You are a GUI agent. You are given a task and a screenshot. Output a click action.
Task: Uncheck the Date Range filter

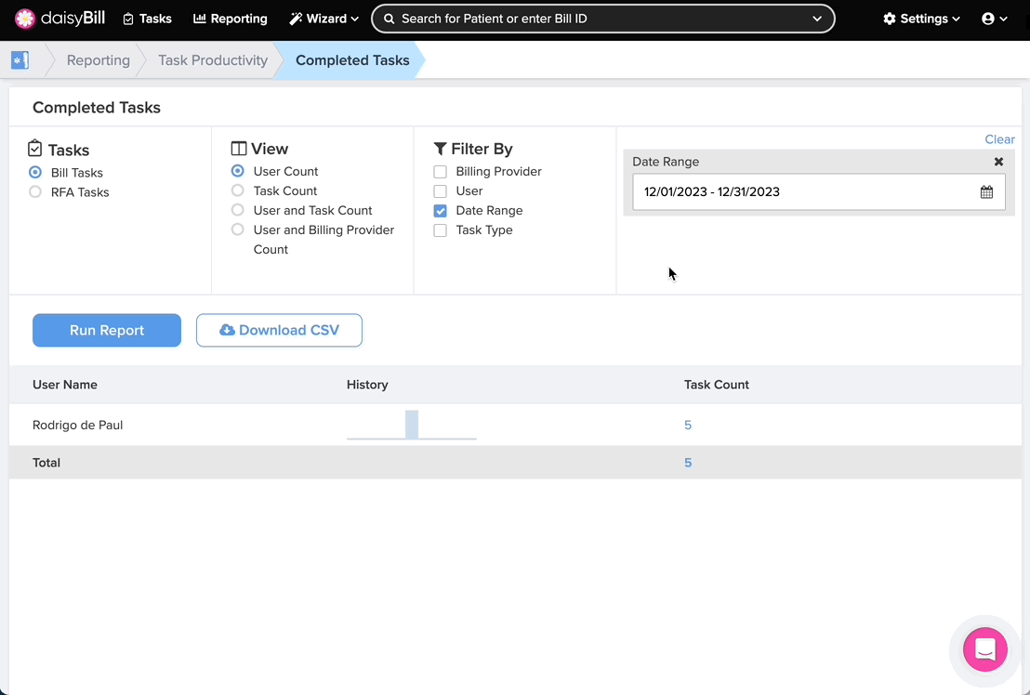(x=440, y=211)
